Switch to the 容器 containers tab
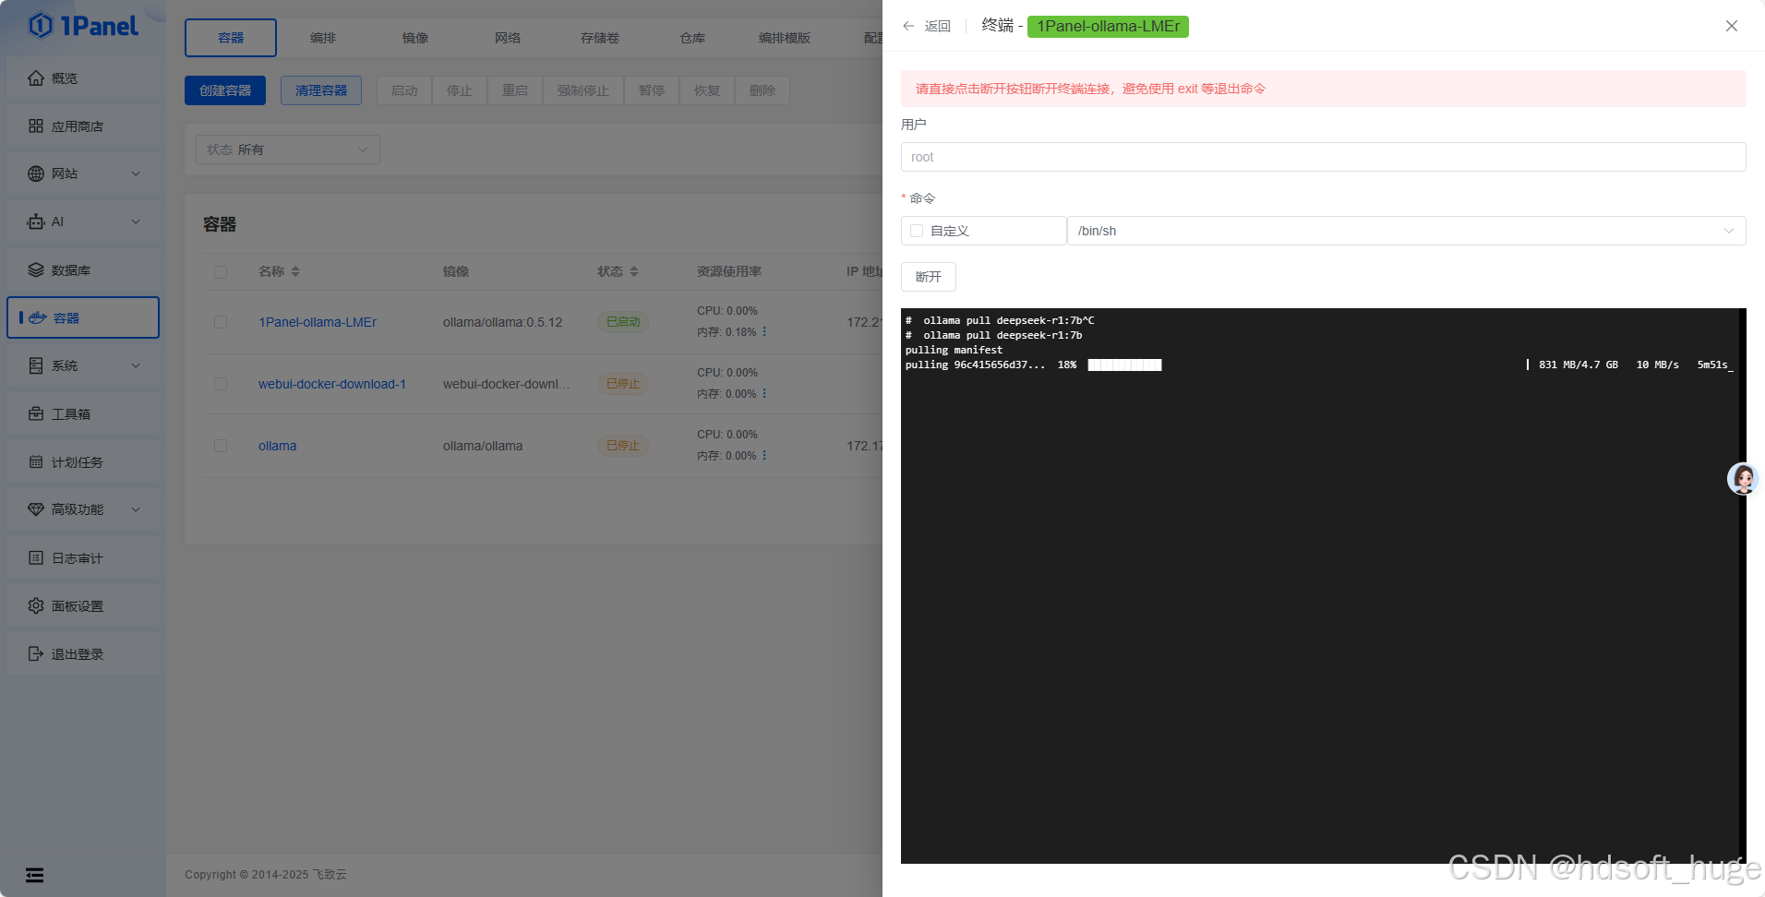Viewport: 1765px width, 897px height. (231, 38)
